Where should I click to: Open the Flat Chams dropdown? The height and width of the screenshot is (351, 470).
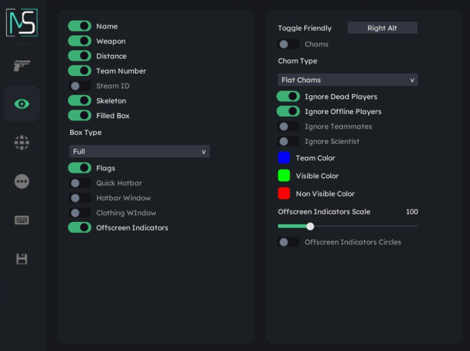(348, 80)
